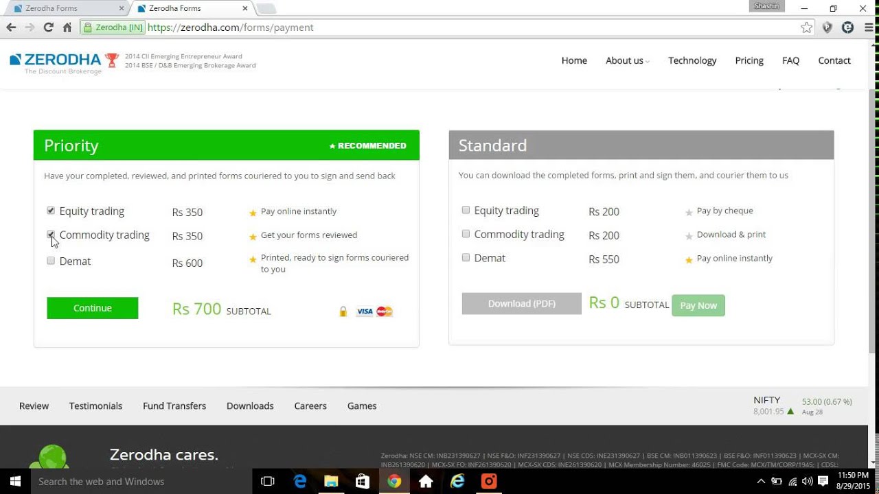Expand the About us dropdown menu
Screen dimensions: 879x494
coord(627,60)
